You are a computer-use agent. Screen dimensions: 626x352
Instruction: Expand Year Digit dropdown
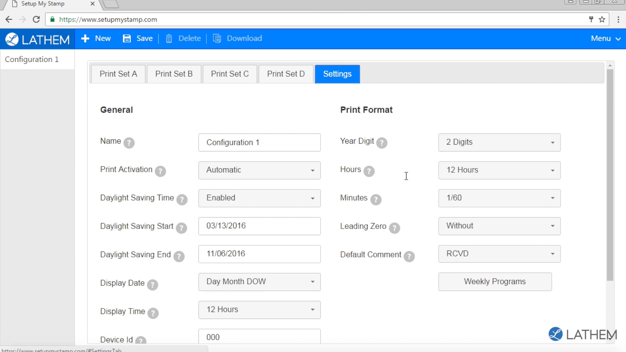[499, 142]
